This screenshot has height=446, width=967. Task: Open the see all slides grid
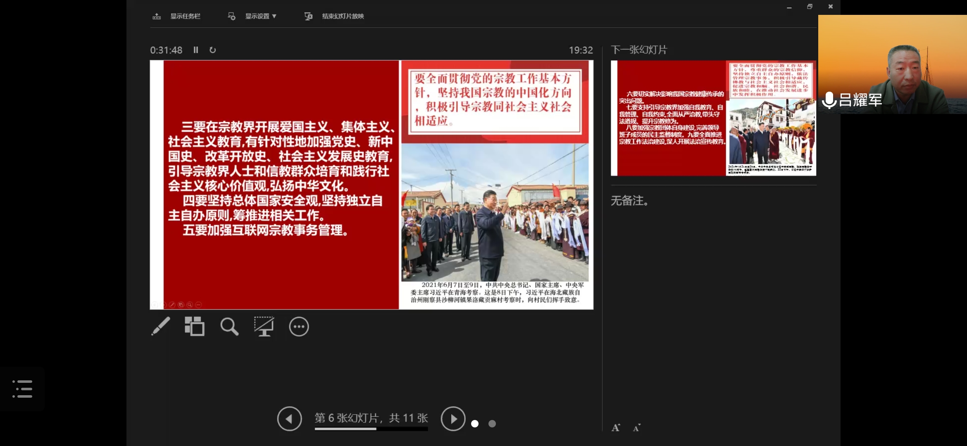195,326
